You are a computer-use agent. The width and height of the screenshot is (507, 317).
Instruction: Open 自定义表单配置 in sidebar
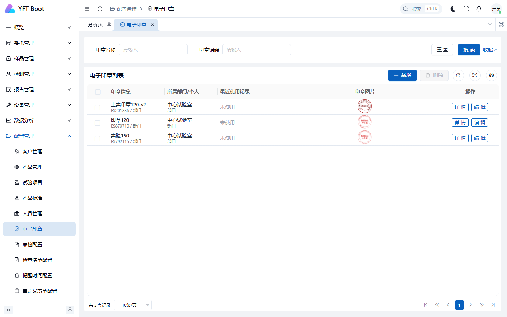39,291
